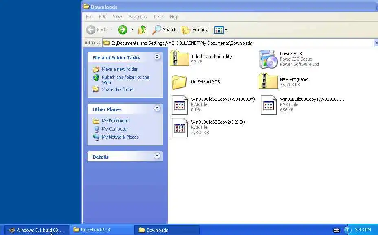Image resolution: width=378 pixels, height=235 pixels.
Task: Open the Tools menu
Action: click(158, 17)
